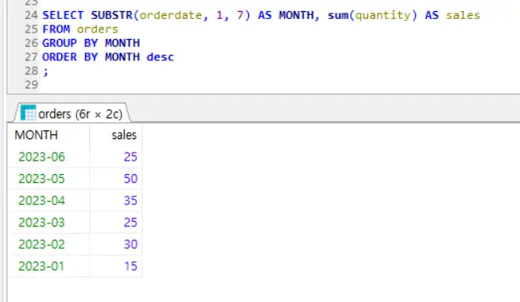
Task: Click the desc keyword in ORDER BY
Action: click(x=160, y=57)
